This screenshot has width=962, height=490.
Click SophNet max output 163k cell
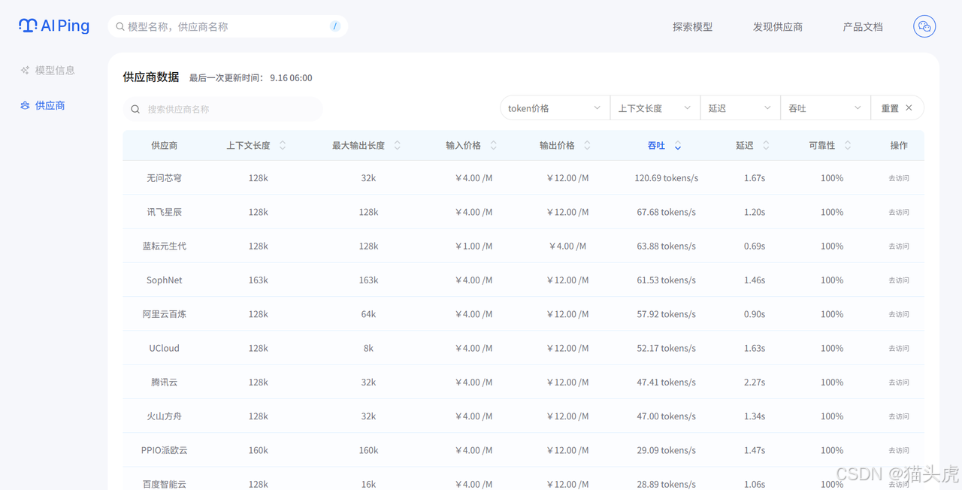coord(368,280)
